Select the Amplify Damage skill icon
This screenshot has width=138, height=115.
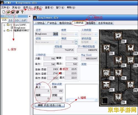(x=118, y=36)
